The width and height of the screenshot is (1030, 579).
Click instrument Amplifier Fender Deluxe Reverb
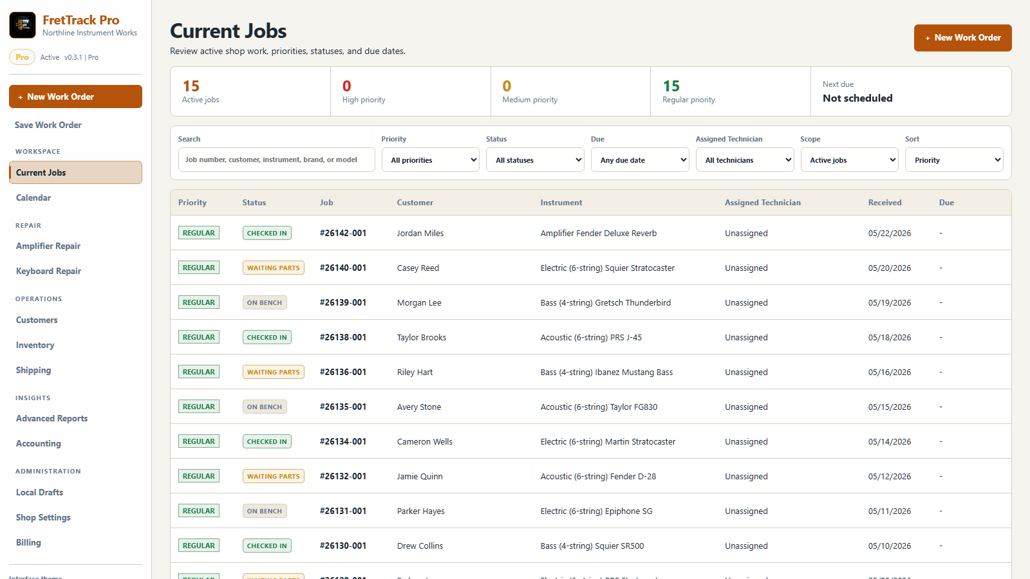pos(599,233)
